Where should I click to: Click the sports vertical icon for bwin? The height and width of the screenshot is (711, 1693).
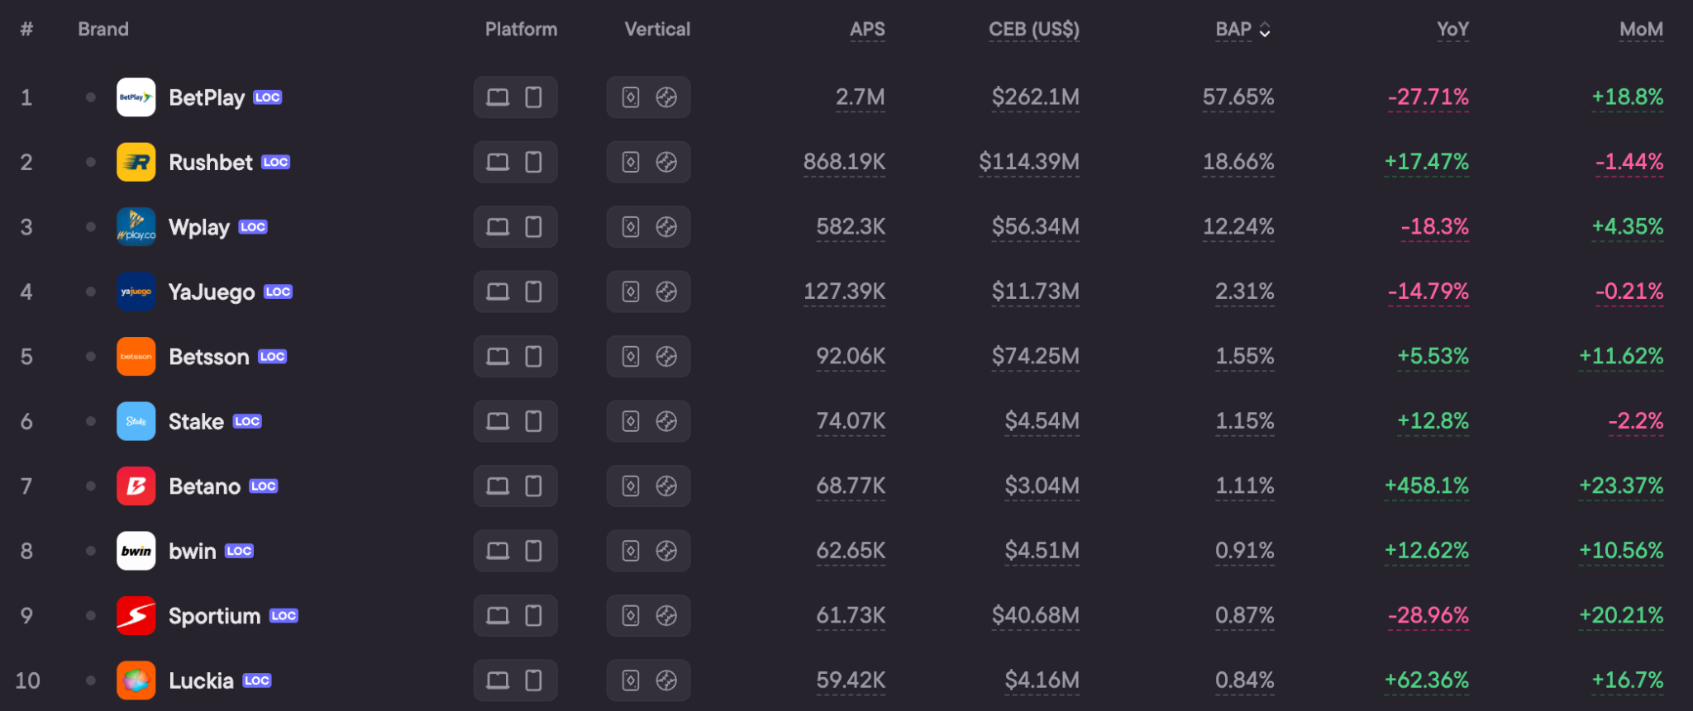[667, 551]
